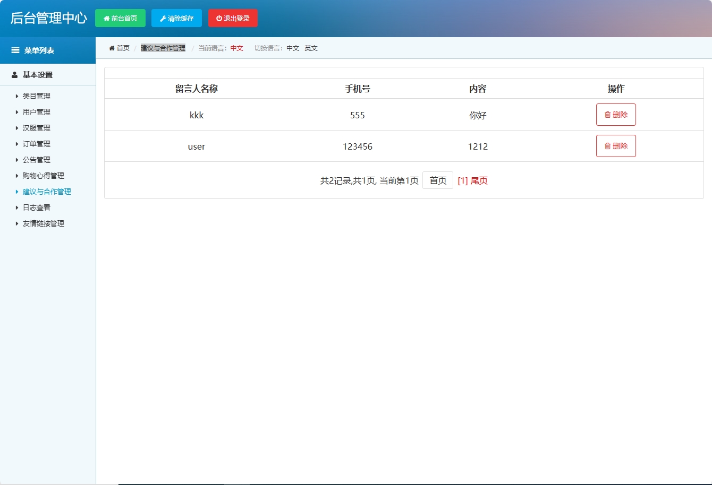Image resolution: width=712 pixels, height=485 pixels.
Task: Click the wrench icon on 清除缓存 button
Action: coord(163,18)
